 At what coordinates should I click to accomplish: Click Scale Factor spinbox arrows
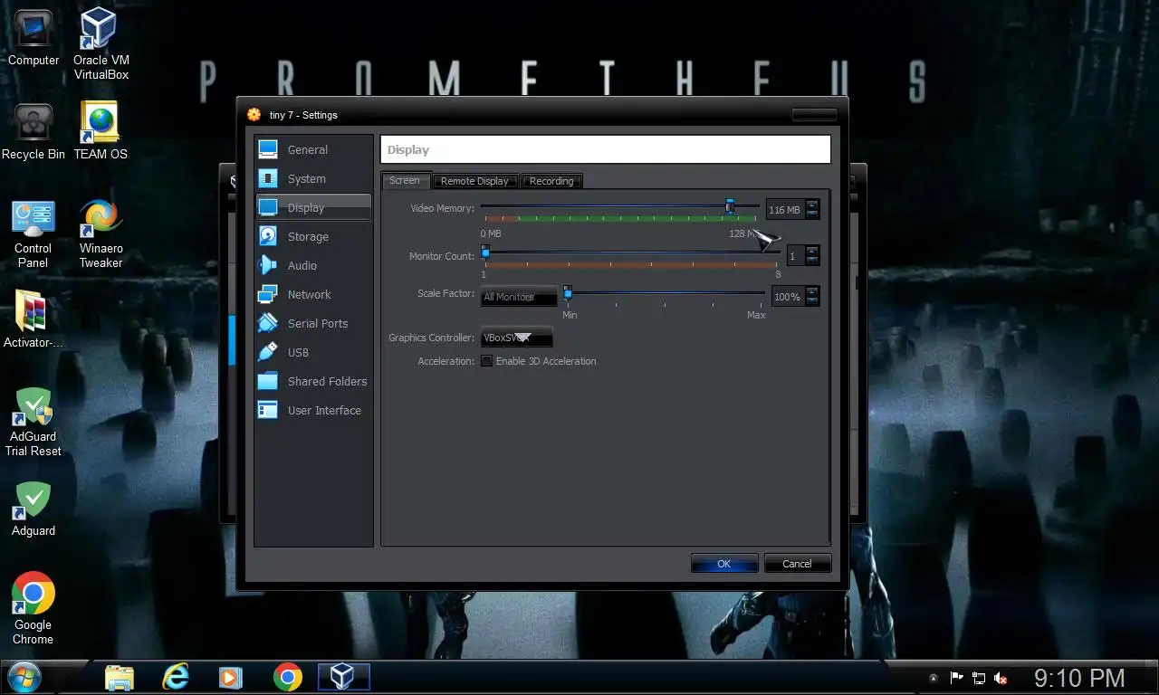click(812, 296)
